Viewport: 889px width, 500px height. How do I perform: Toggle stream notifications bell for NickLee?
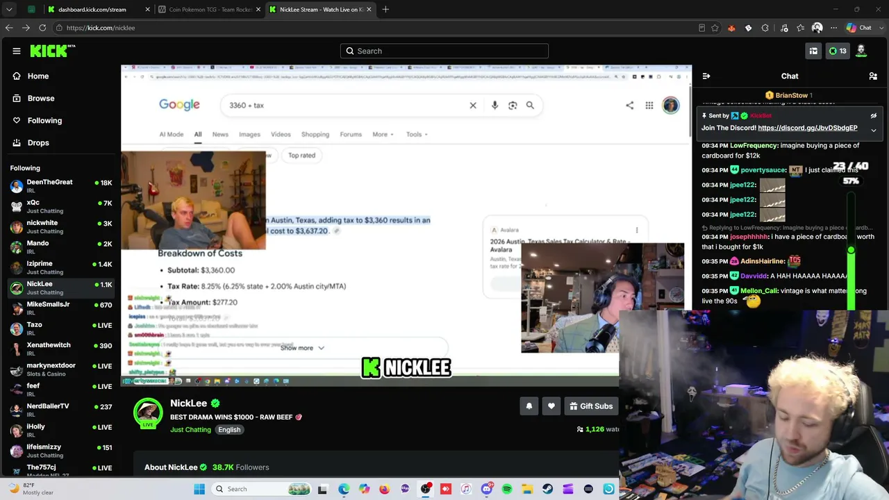click(529, 406)
